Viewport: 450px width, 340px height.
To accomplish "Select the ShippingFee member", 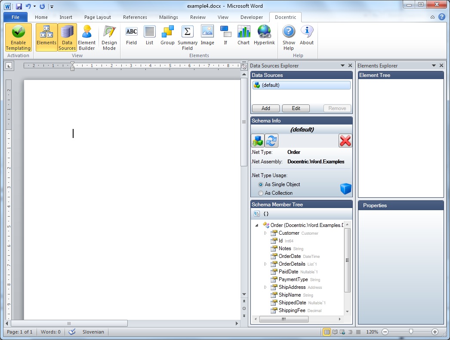I will 296,310.
